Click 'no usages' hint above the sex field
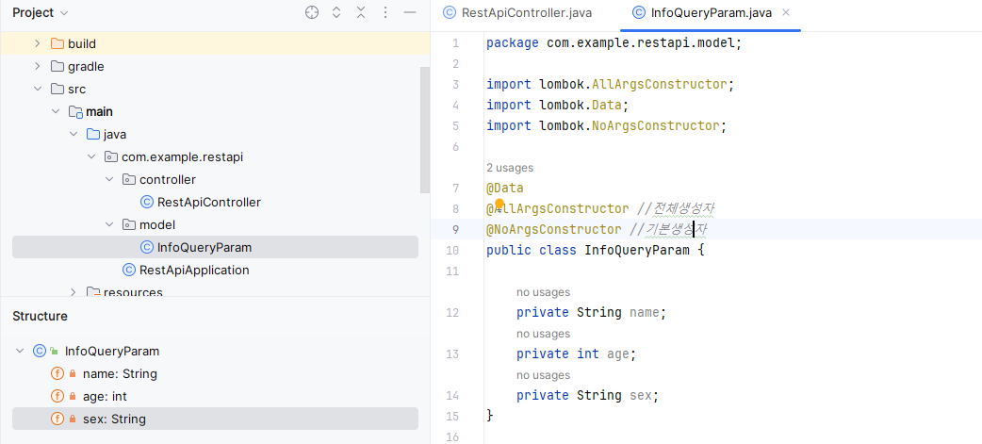982x444 pixels. [x=543, y=375]
